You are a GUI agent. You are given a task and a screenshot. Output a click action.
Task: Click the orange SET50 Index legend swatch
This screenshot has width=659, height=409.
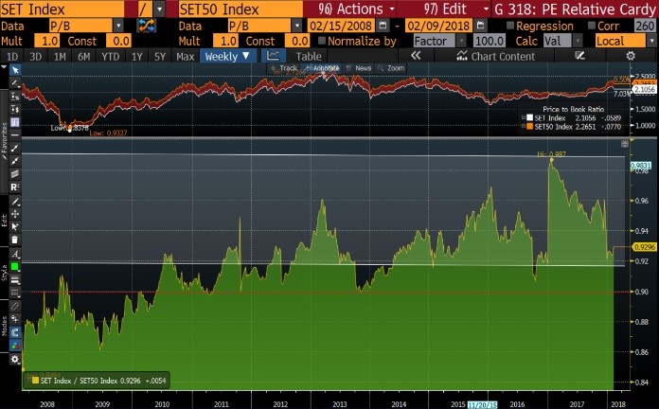tap(530, 126)
